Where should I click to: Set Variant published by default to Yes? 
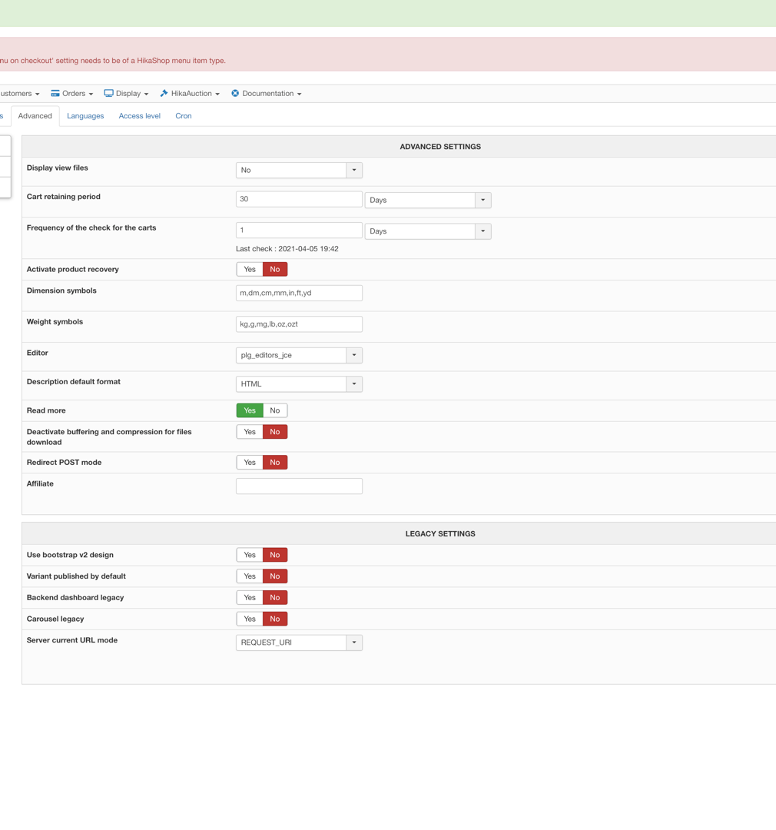point(249,576)
